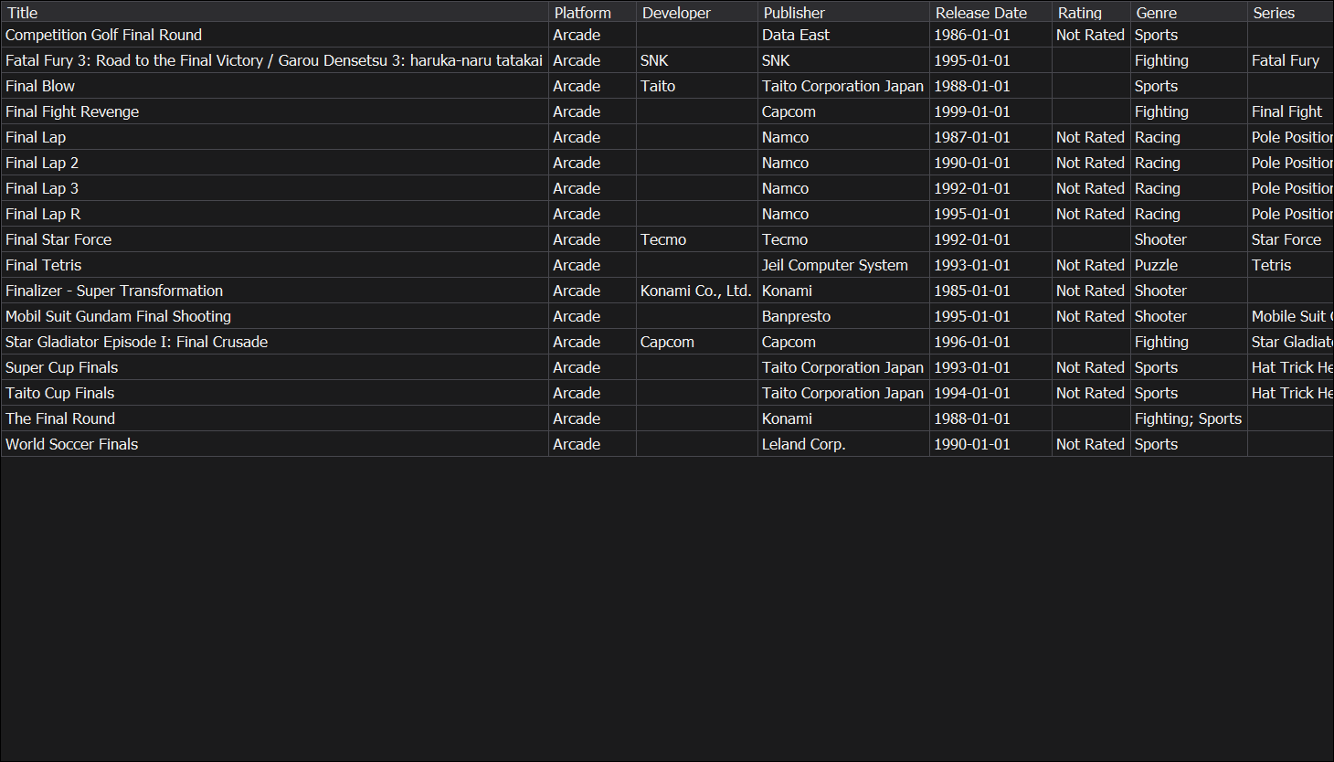
Task: Sort by the Genre column header
Action: pos(1189,13)
